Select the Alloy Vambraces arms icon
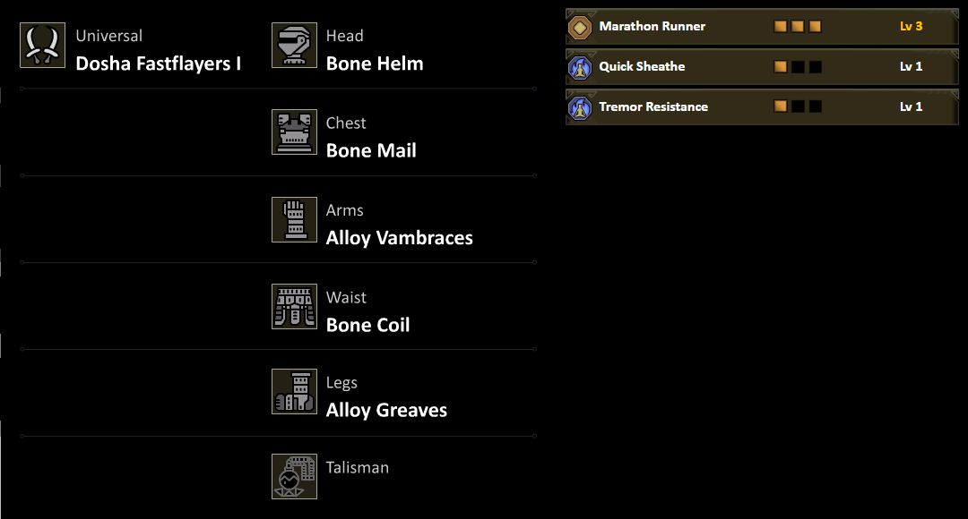The height and width of the screenshot is (519, 968). tap(294, 219)
